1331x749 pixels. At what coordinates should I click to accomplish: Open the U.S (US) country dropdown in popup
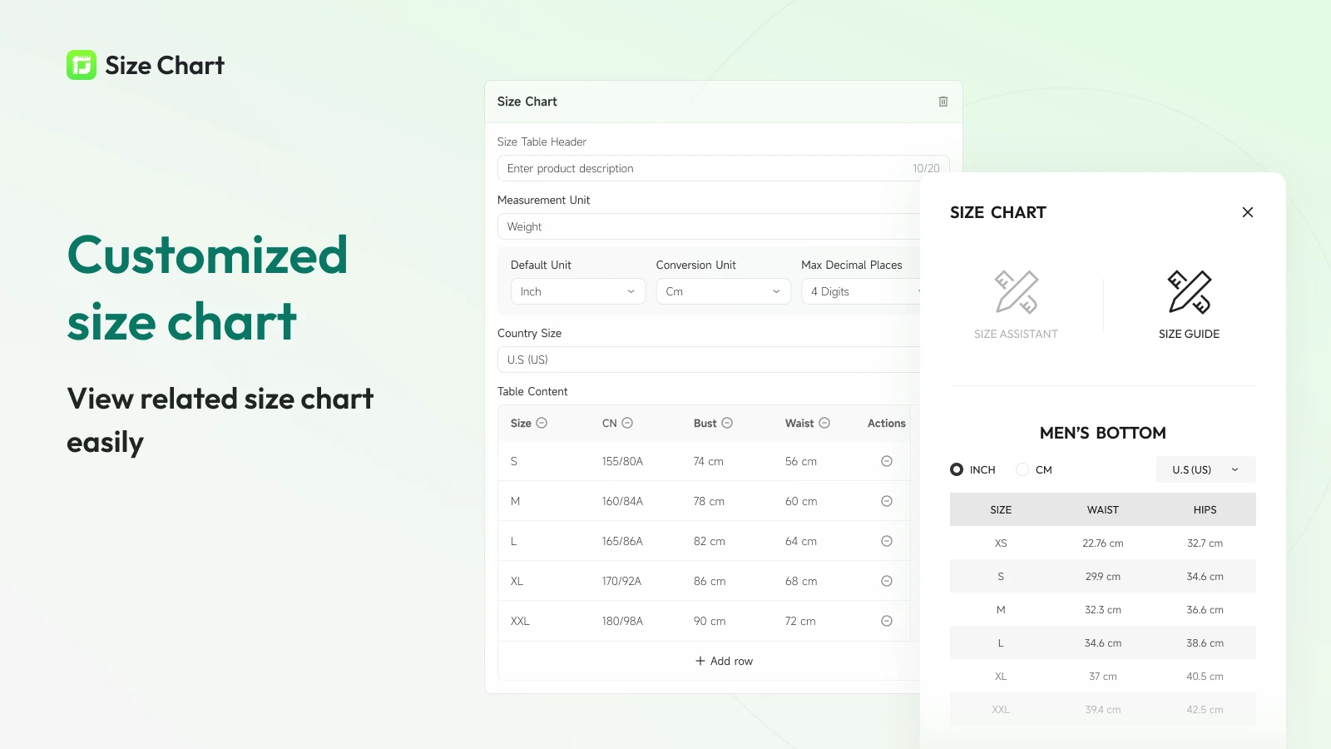click(1206, 469)
